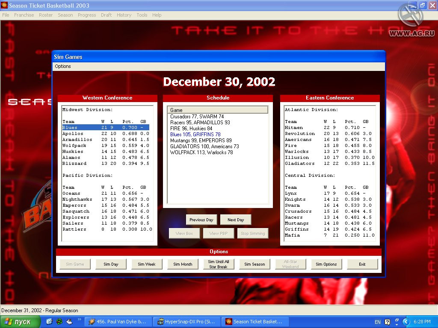Open the Windows Start (пуск) button
This screenshot has height=328, width=438.
[21, 322]
